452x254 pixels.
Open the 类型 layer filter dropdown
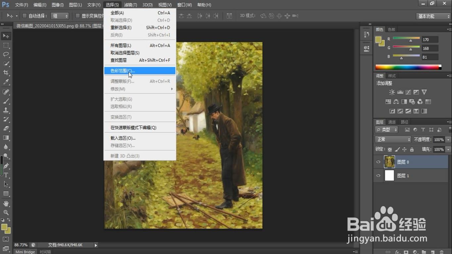point(386,130)
